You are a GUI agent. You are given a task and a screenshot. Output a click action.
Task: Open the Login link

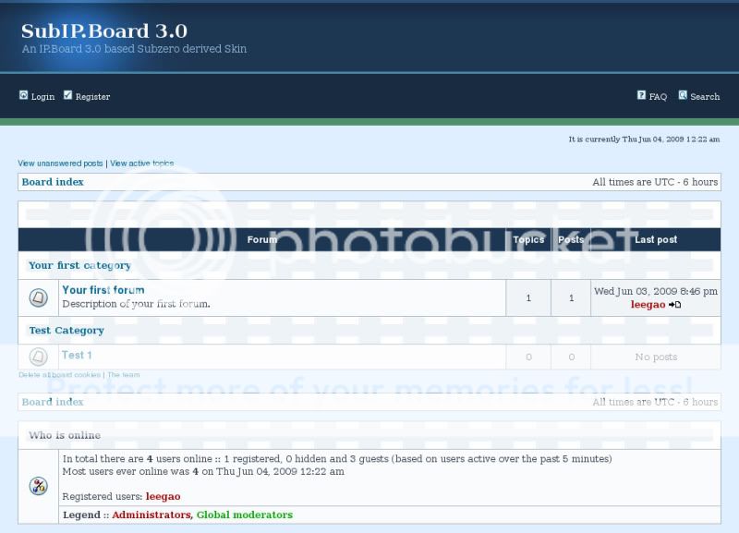click(x=42, y=97)
